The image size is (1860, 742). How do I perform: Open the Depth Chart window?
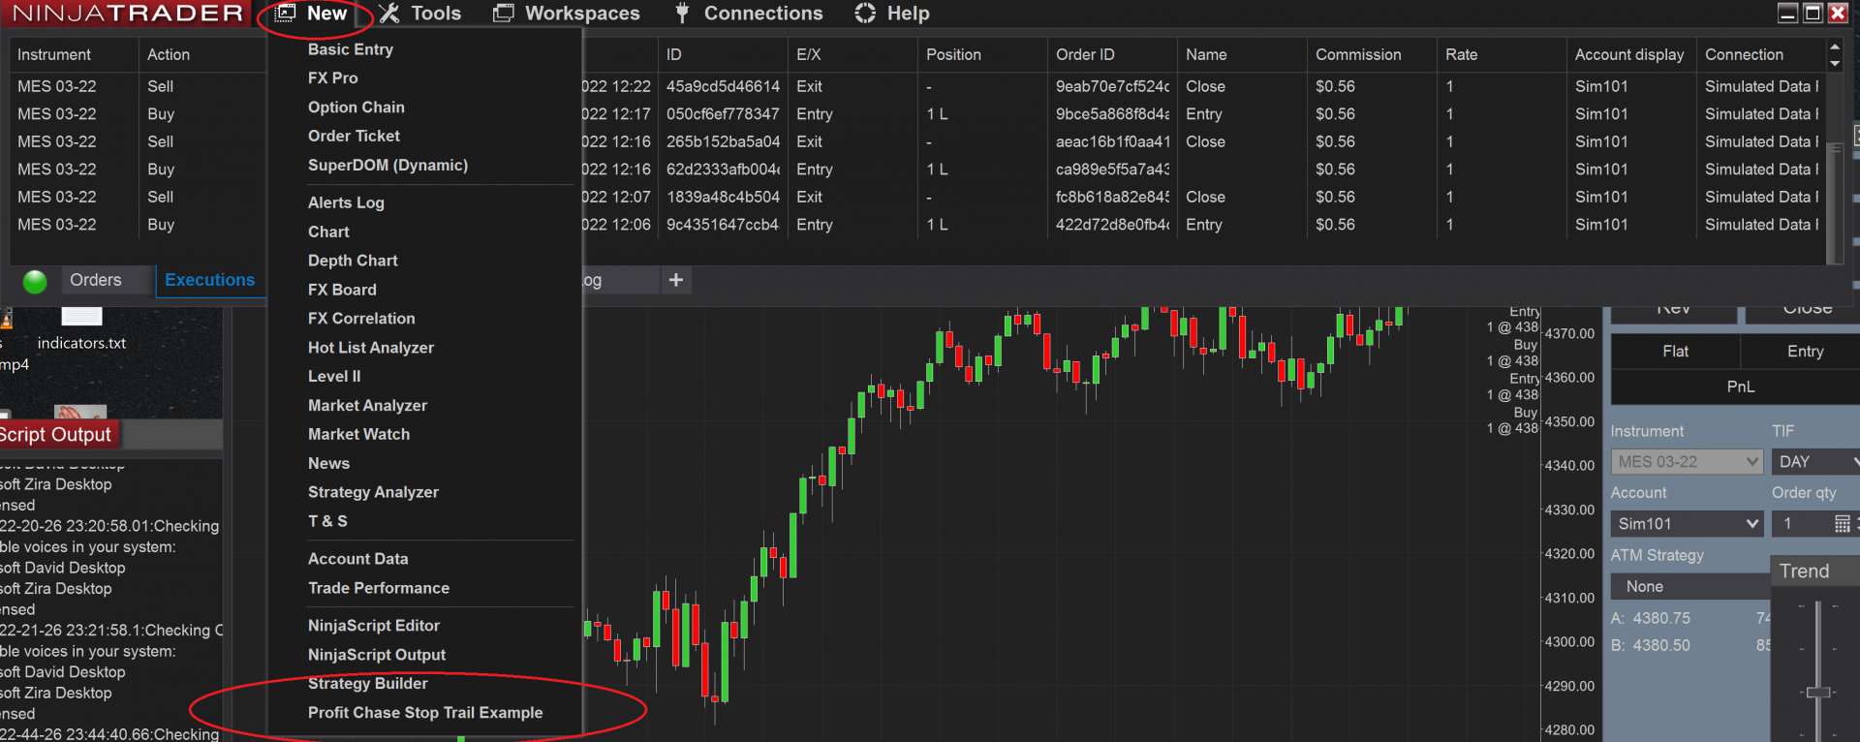pos(353,261)
